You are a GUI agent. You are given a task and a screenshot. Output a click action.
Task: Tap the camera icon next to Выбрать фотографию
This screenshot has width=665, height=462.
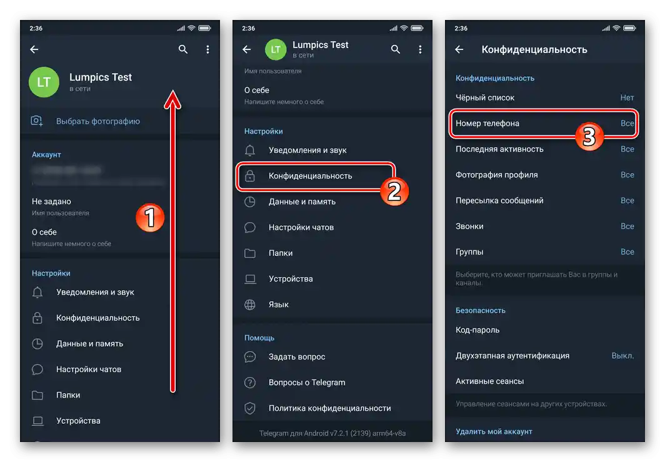(x=37, y=121)
